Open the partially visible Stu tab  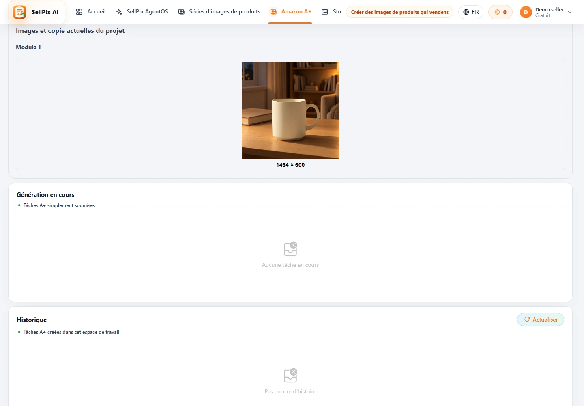pyautogui.click(x=331, y=12)
